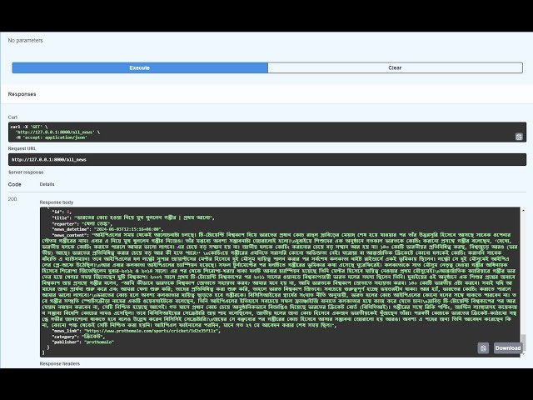Viewport: 533px width, 400px height.
Task: Click the blue Execute button
Action: [x=140, y=67]
